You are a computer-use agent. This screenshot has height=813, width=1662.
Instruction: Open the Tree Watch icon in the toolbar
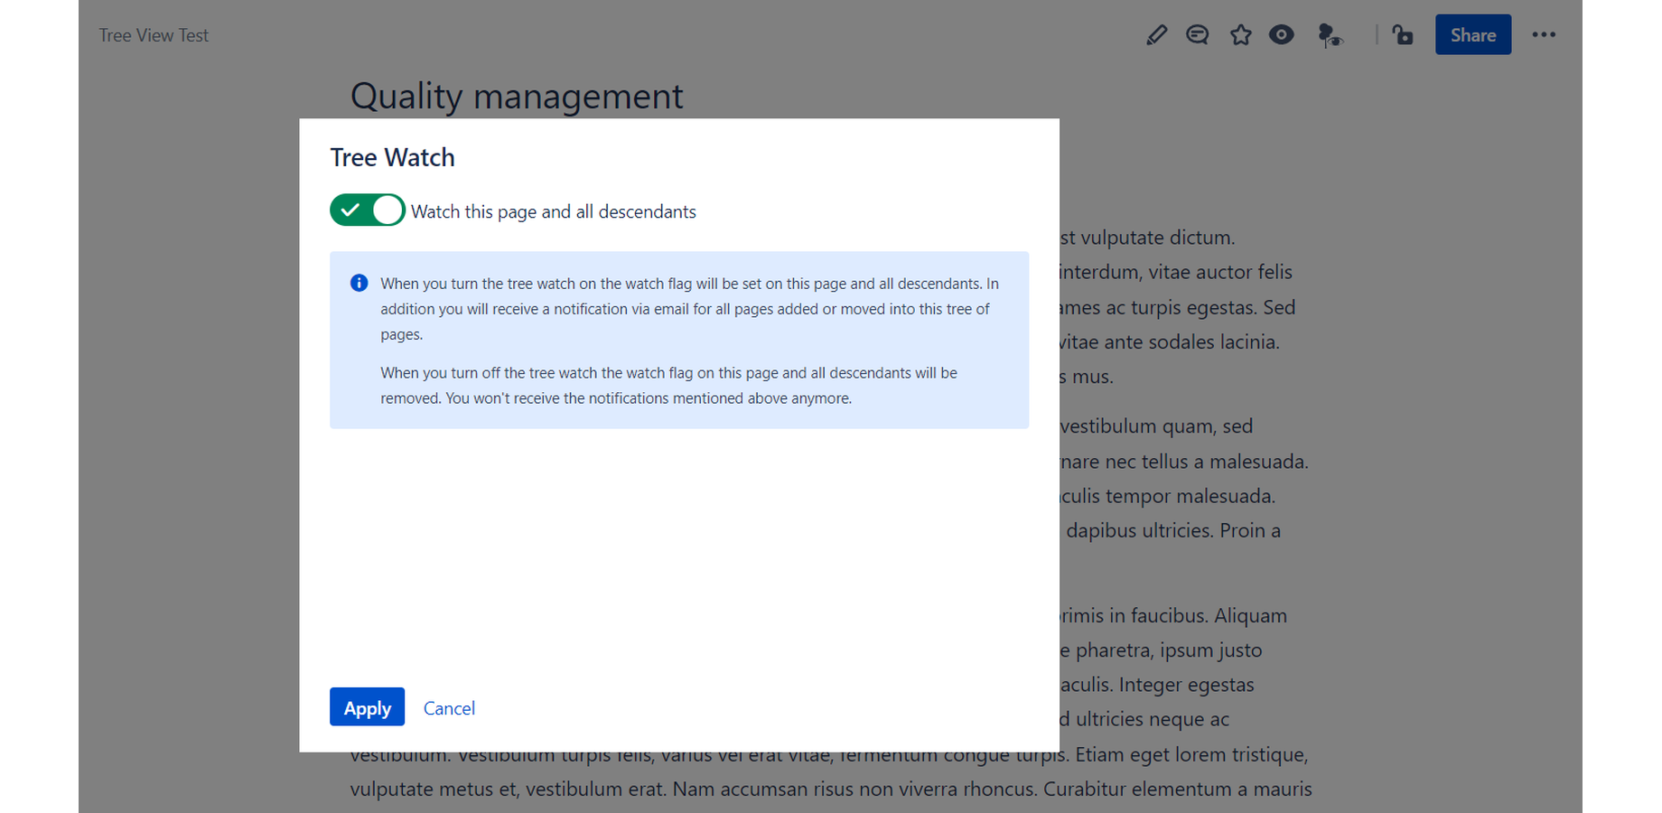tap(1330, 34)
